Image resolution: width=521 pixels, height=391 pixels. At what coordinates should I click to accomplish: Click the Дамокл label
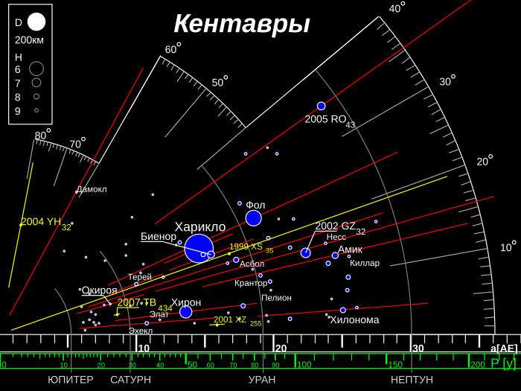pos(92,189)
